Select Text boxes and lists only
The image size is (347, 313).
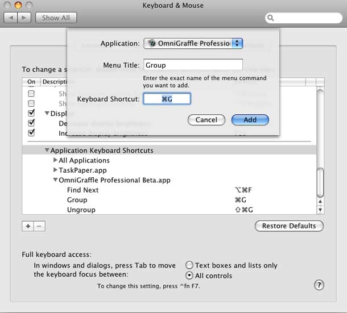pyautogui.click(x=189, y=265)
